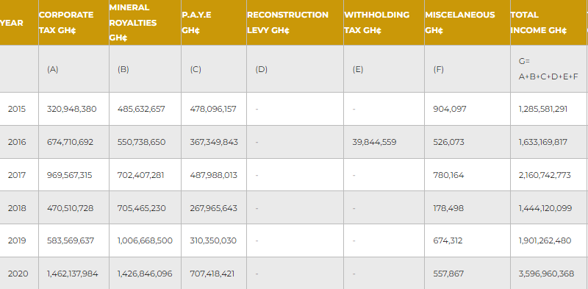Select the P.A.Y.E GH¢ header cell

click(x=214, y=23)
